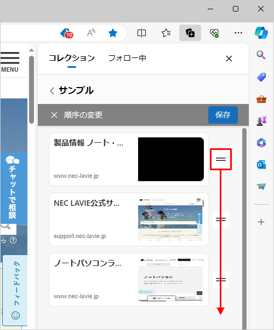Maximize the browser window
Screen dimensions: 274x330
[x=236, y=9]
